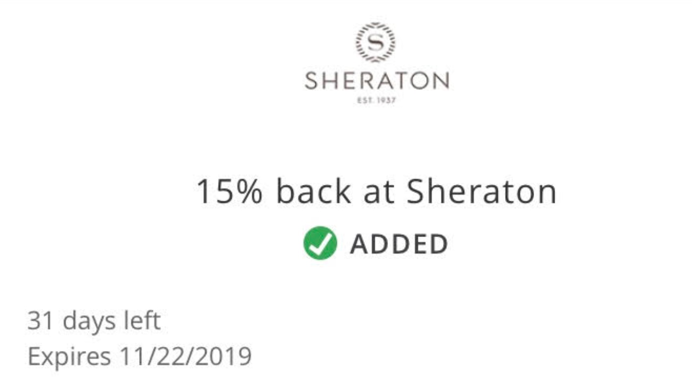Screen dimensions: 692x392
Task: Select the 31 days left text
Action: 94,321
